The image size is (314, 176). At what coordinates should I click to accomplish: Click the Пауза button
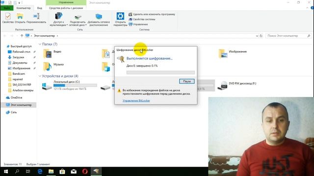[186, 82]
